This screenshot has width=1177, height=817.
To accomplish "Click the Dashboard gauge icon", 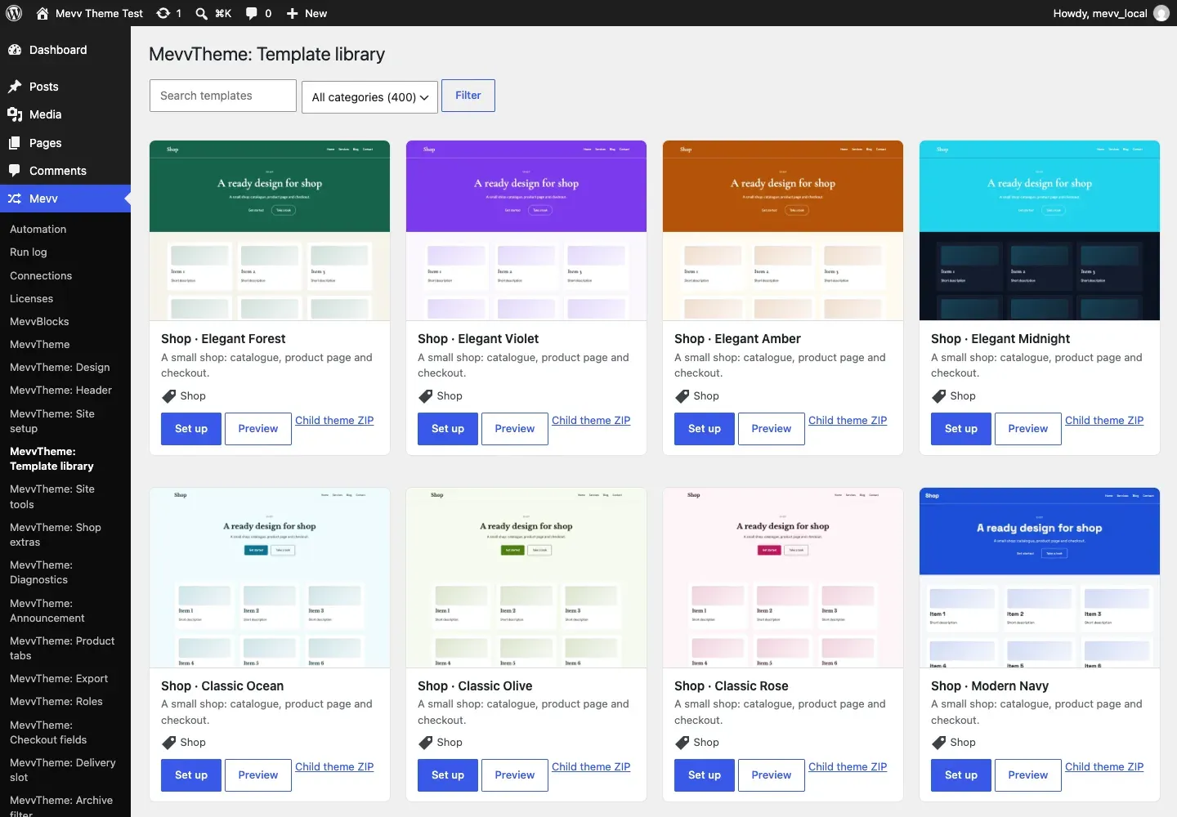I will pyautogui.click(x=15, y=50).
